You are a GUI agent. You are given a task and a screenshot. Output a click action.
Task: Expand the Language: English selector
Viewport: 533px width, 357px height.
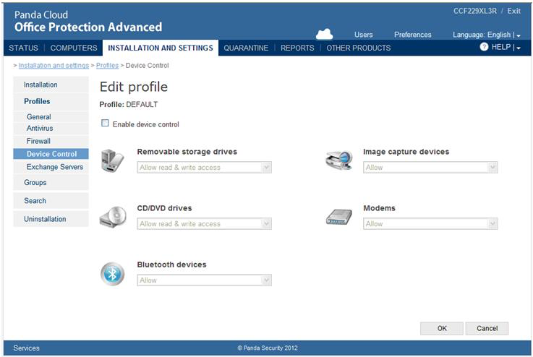tap(487, 35)
